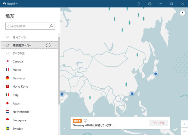Click the Italy flag icon
Viewport: 188px width, 135px height.
click(x=8, y=95)
